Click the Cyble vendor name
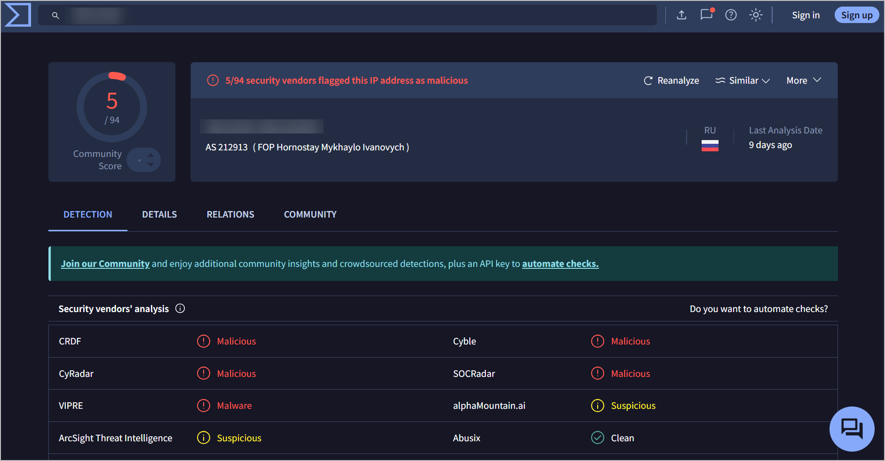The height and width of the screenshot is (461, 885). click(x=464, y=341)
